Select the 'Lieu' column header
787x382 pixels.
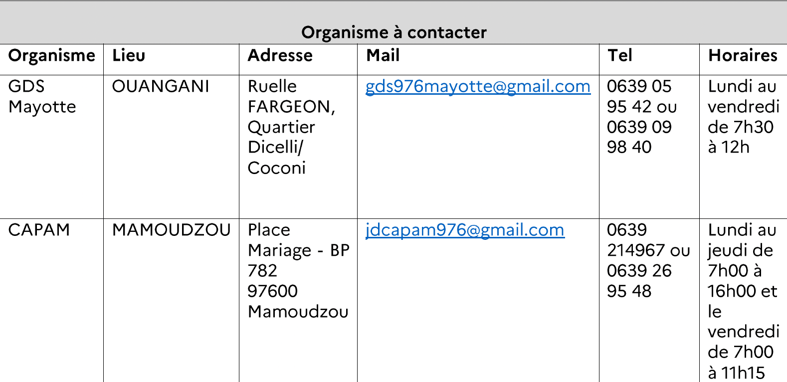tap(129, 55)
